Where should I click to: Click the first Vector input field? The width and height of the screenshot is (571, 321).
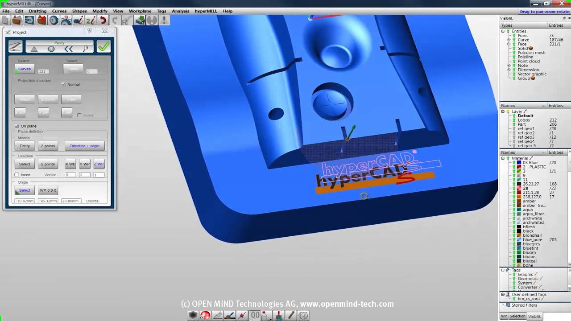coord(70,175)
